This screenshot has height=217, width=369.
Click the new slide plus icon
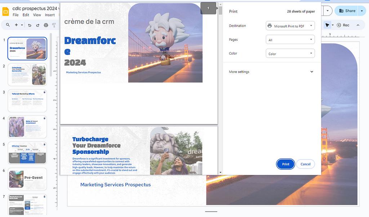16,25
